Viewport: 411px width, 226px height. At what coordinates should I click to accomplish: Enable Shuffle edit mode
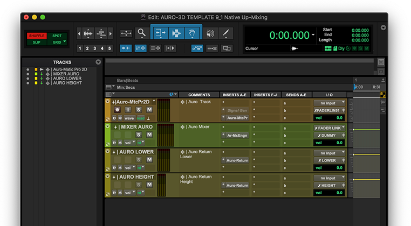36,35
